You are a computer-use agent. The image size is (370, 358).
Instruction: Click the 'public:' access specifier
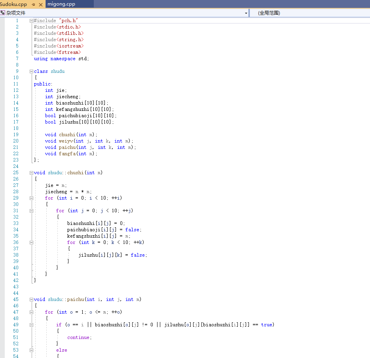[43, 84]
